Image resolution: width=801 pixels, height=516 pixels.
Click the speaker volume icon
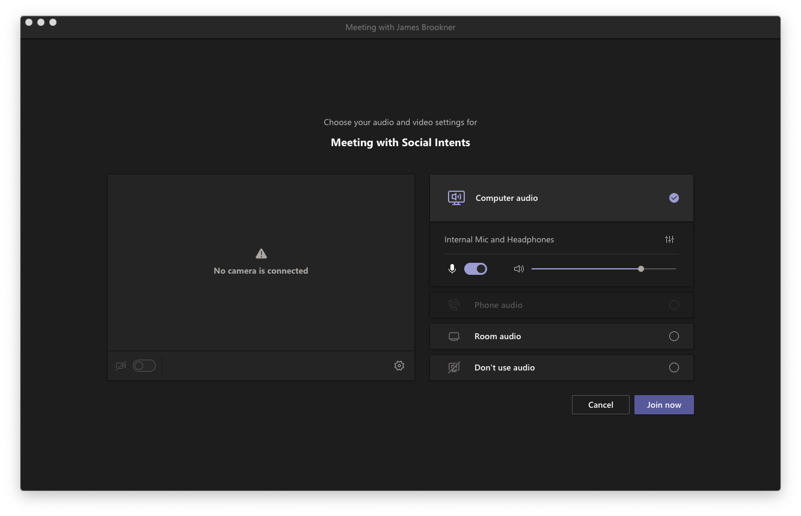(519, 269)
